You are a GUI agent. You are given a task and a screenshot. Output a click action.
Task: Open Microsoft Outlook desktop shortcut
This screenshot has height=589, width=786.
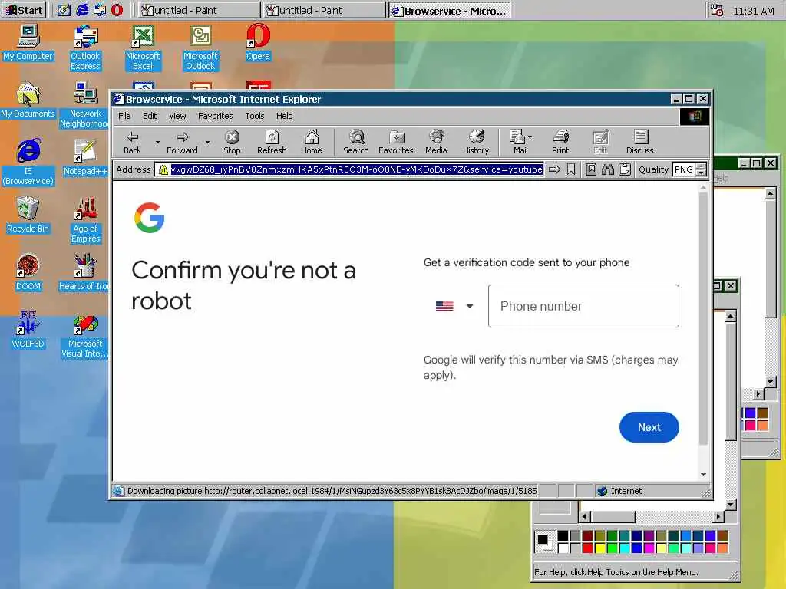click(200, 48)
